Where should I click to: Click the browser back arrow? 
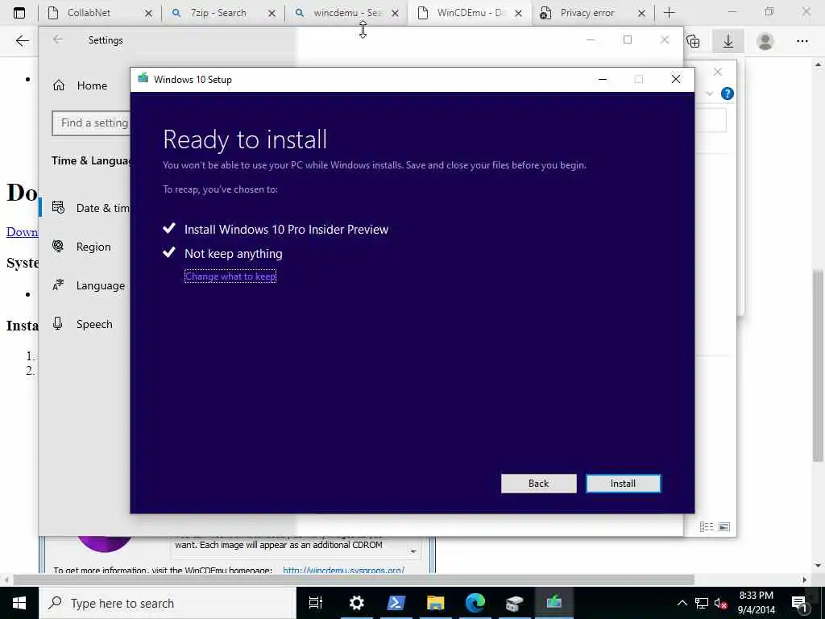(x=22, y=40)
